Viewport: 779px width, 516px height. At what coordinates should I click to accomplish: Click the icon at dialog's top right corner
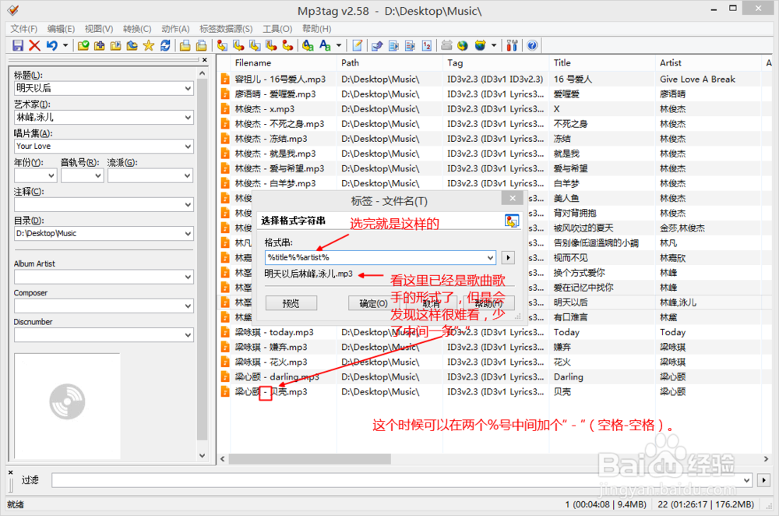coord(512,221)
